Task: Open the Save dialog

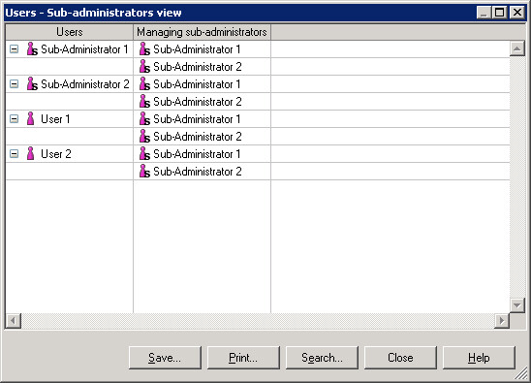Action: tap(165, 358)
